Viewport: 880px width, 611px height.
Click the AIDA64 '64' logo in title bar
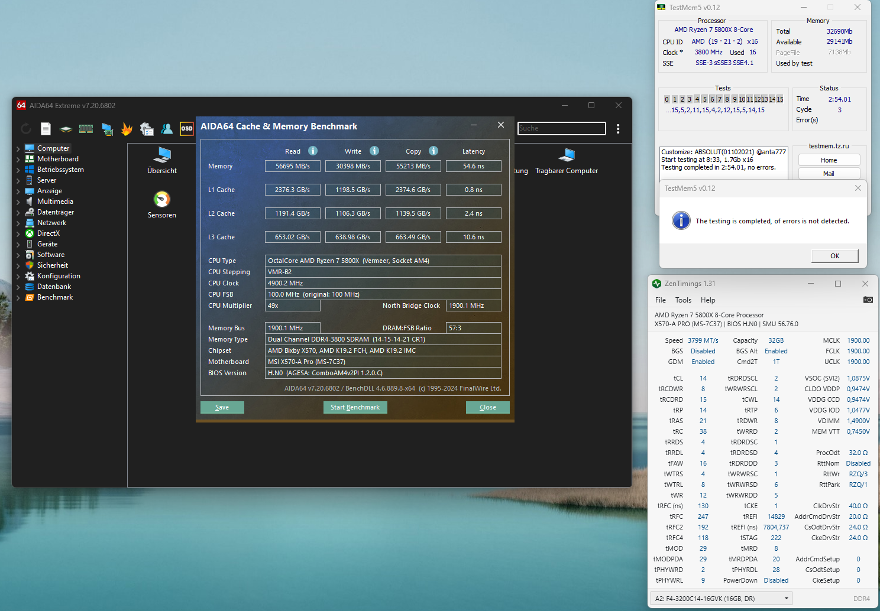[21, 105]
